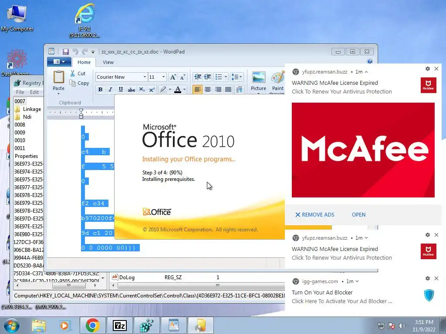Select the Properties key in registry tree
This screenshot has width=446, height=334.
26,156
